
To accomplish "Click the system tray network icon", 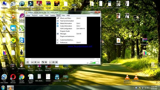I will click(145, 88).
